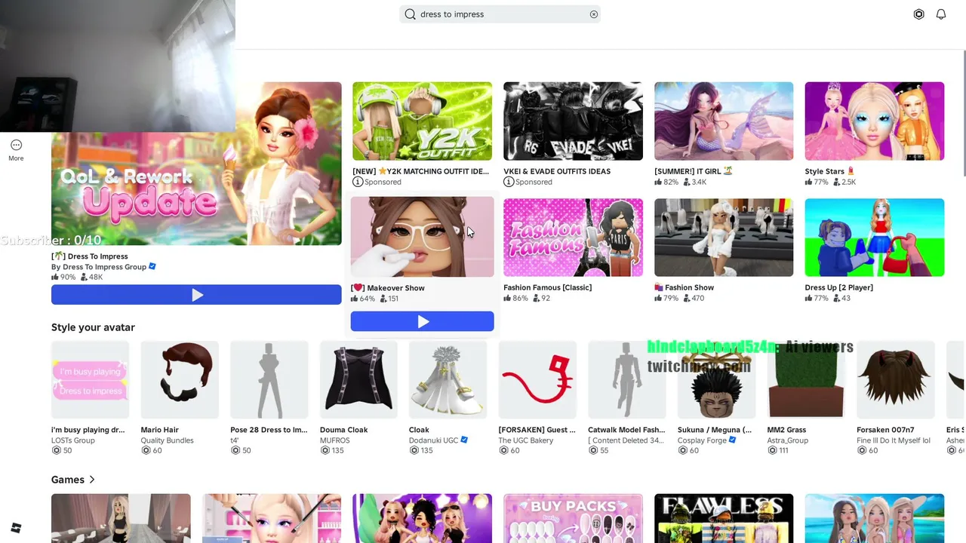Open the 'By Dress To Impress Group' link
The image size is (966, 543).
(99, 267)
